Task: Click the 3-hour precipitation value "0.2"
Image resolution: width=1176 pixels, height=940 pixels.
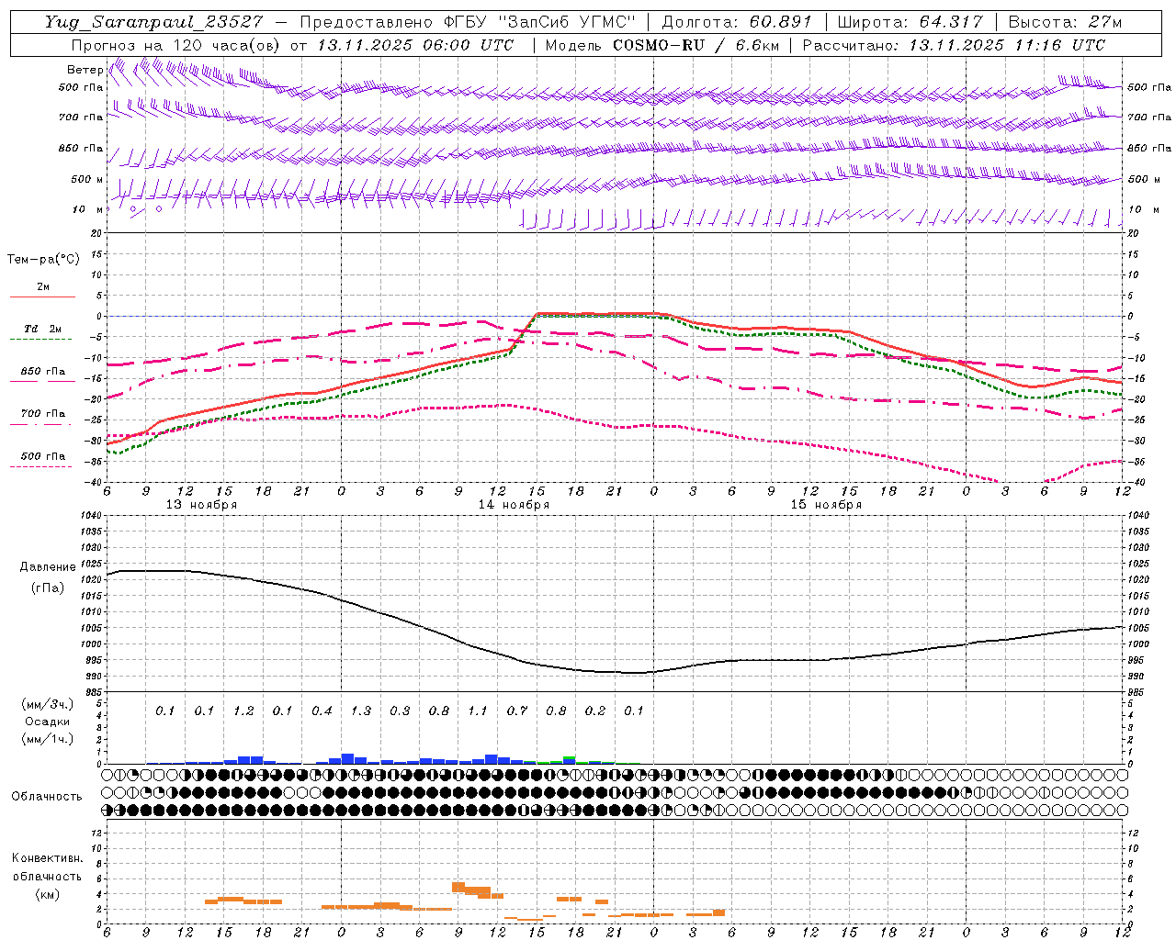Action: [x=595, y=711]
